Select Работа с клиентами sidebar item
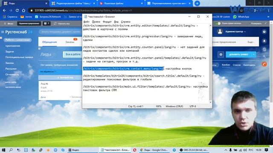 [17, 40]
